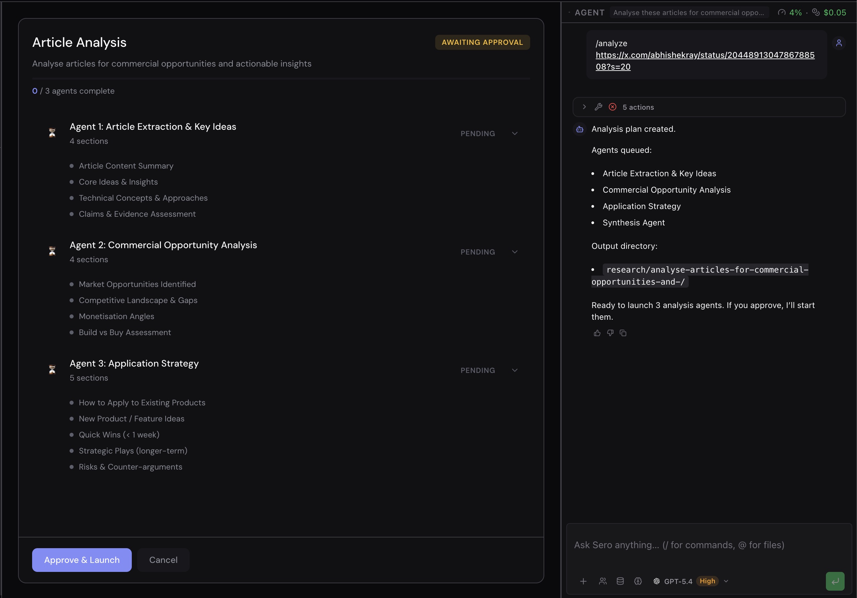Click the brain icon in composer
Screen dimensions: 857x598
[x=638, y=581]
